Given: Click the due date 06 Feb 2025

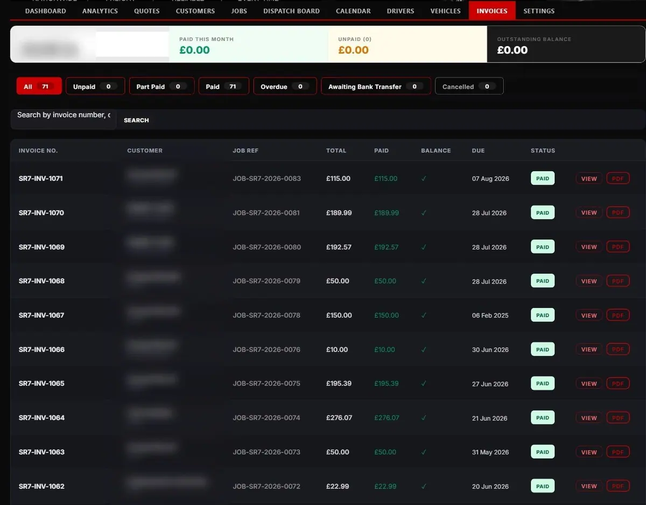Looking at the screenshot, I should click(490, 315).
